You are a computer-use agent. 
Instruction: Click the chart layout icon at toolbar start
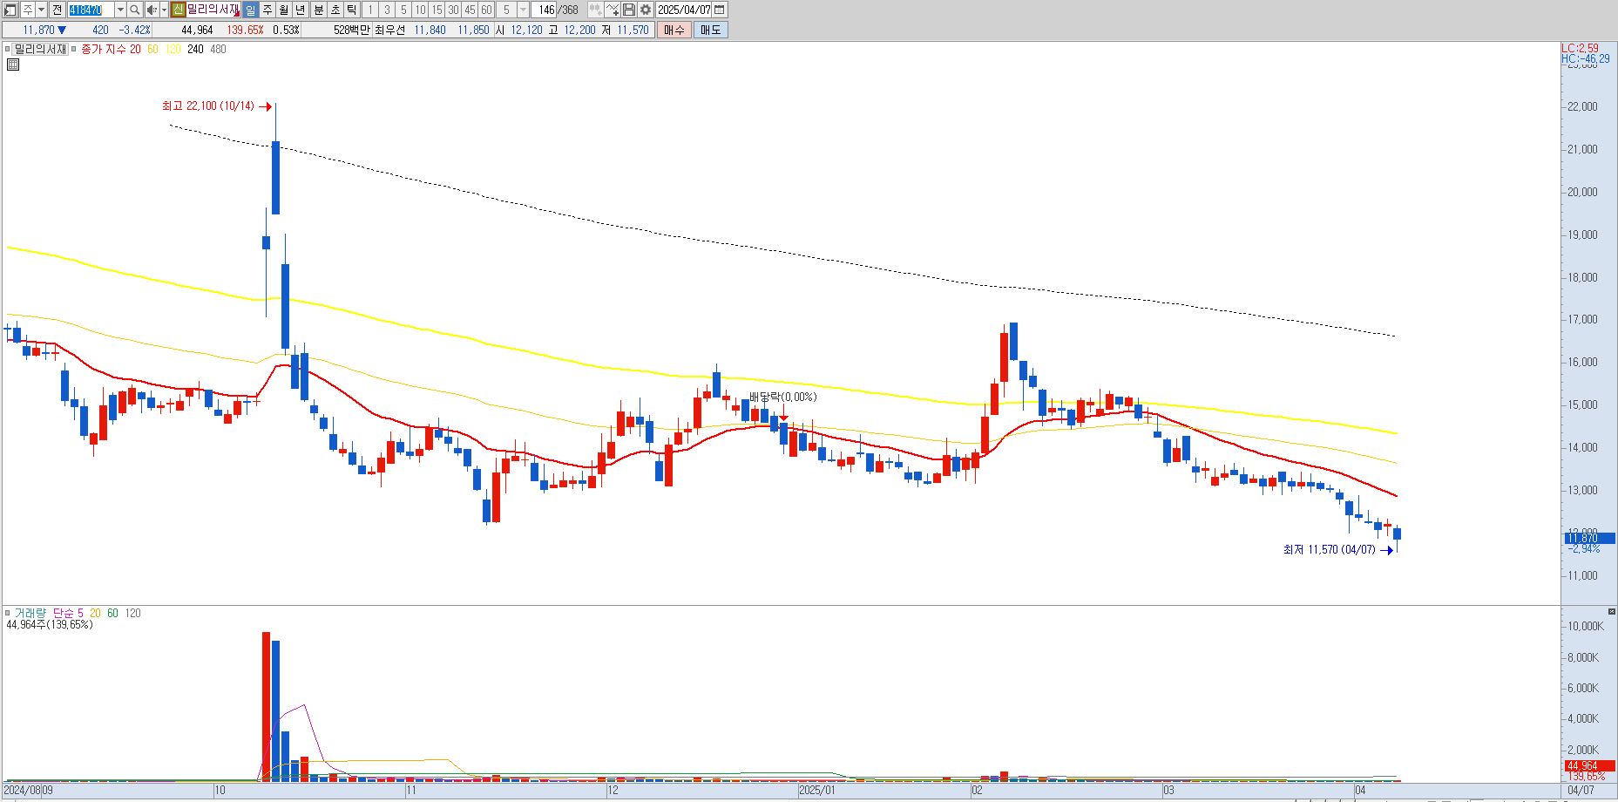pos(10,10)
